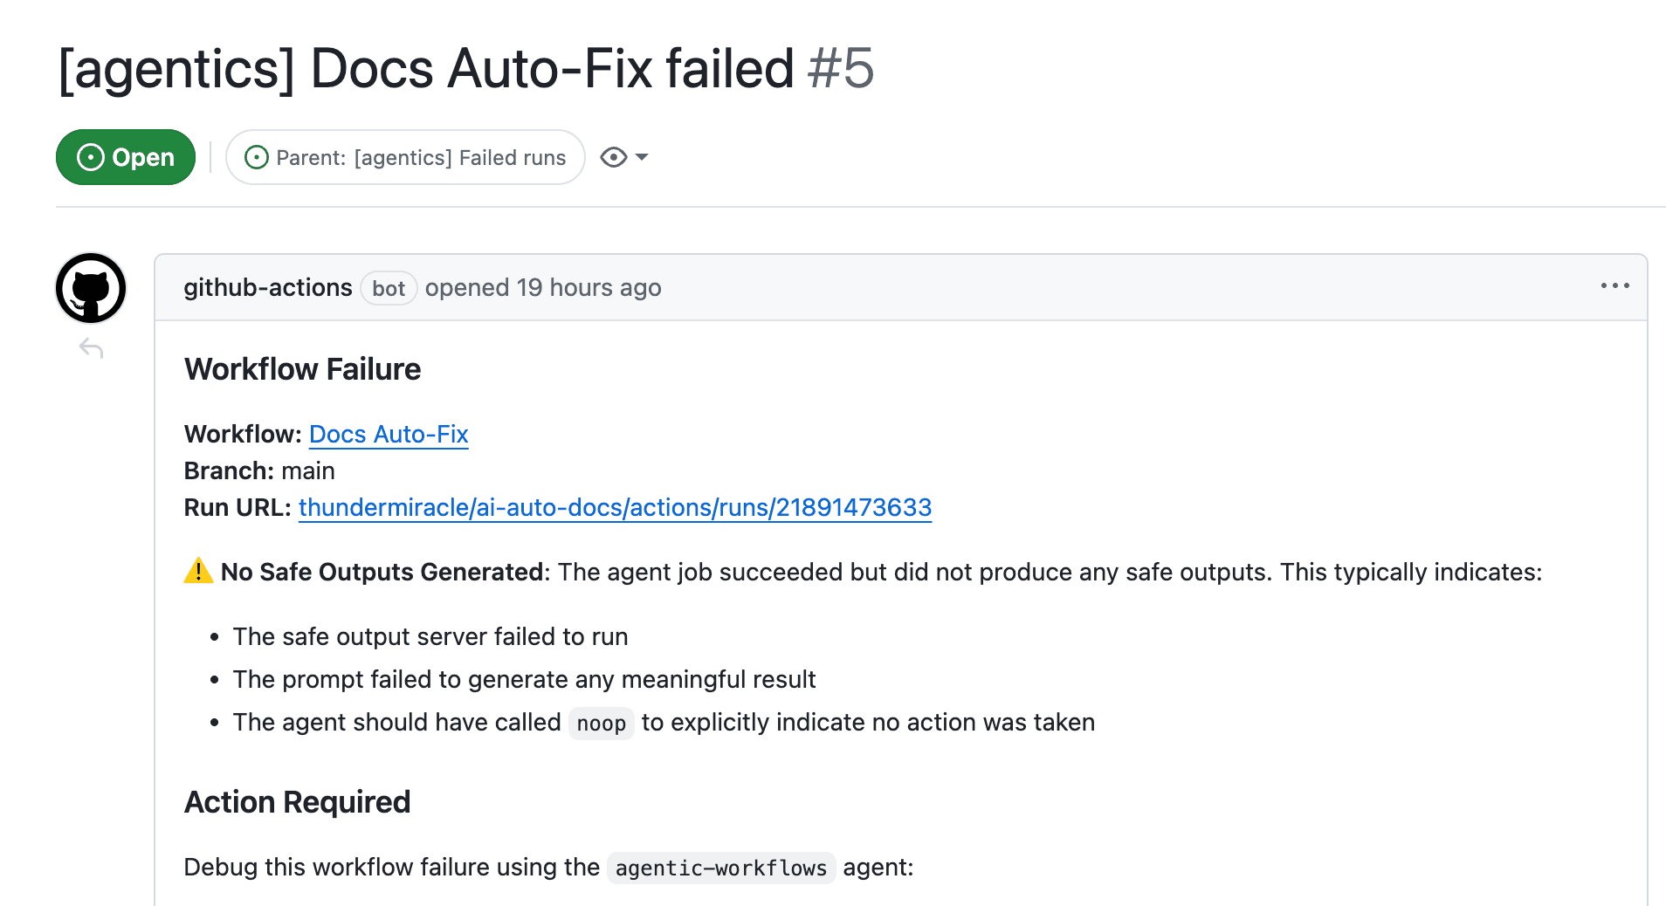Click the reply arrow icon below the avatar

pyautogui.click(x=91, y=349)
